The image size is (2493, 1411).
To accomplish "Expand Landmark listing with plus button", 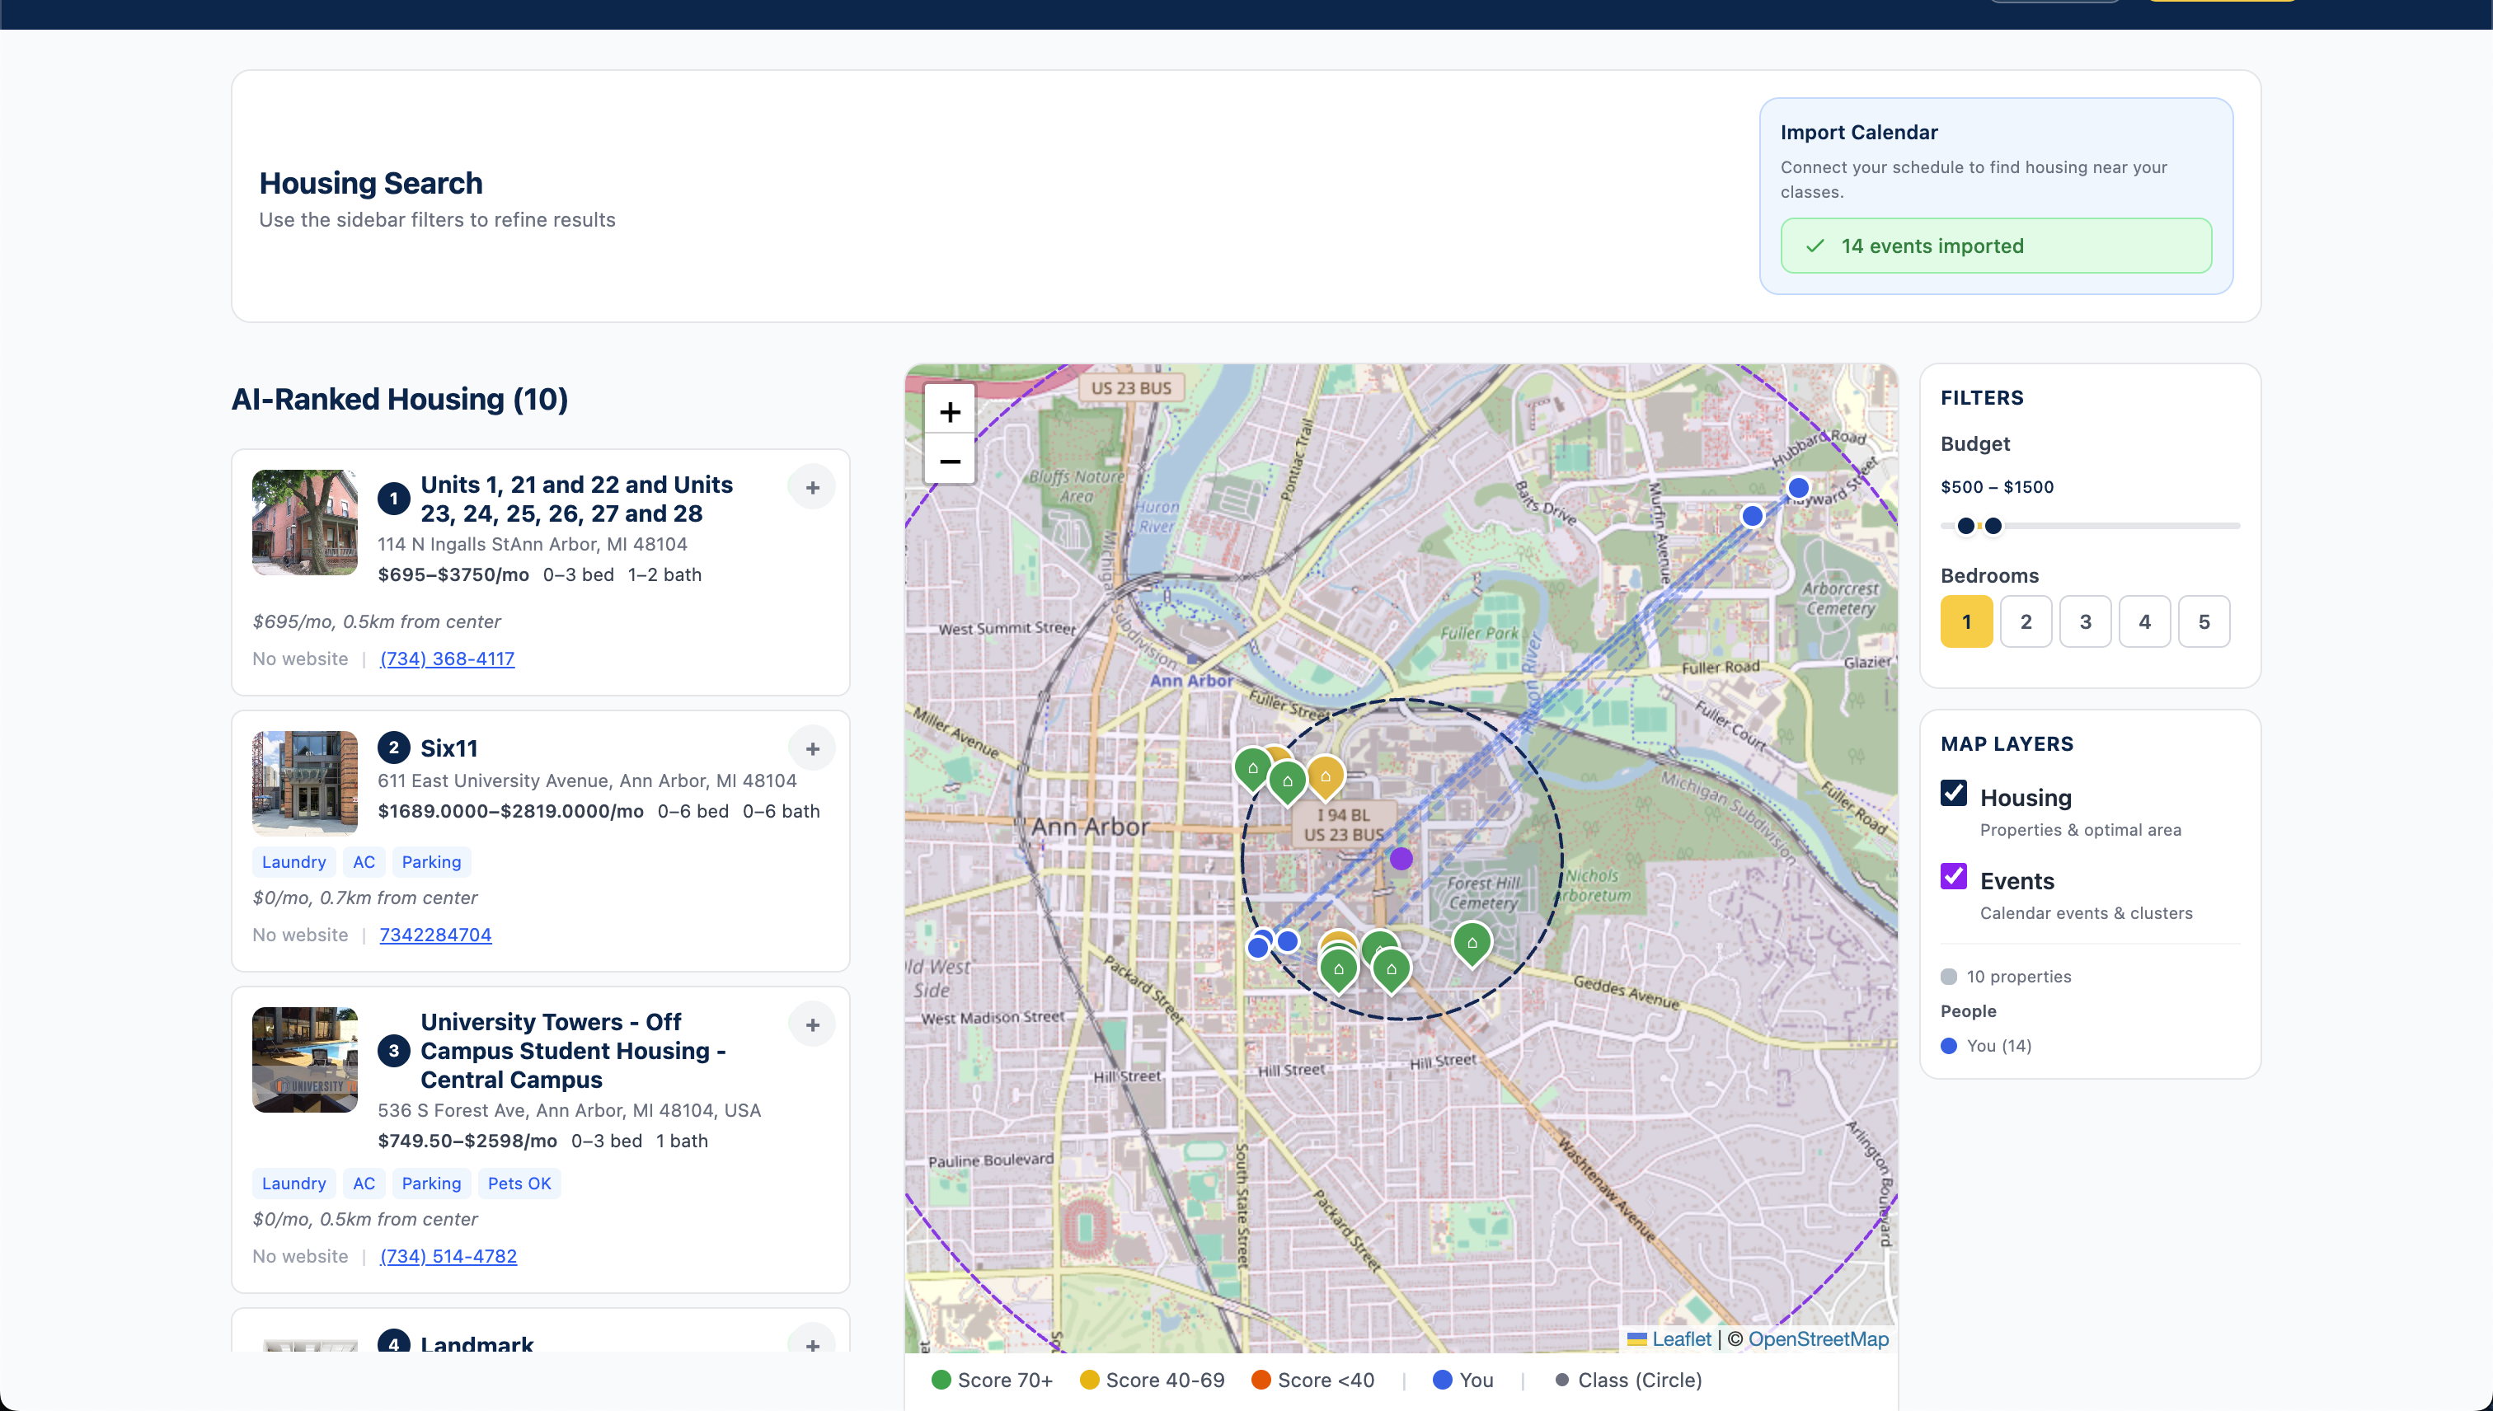I will [x=812, y=1343].
